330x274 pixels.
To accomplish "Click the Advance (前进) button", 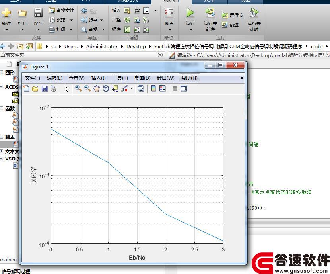I will point(230,25).
